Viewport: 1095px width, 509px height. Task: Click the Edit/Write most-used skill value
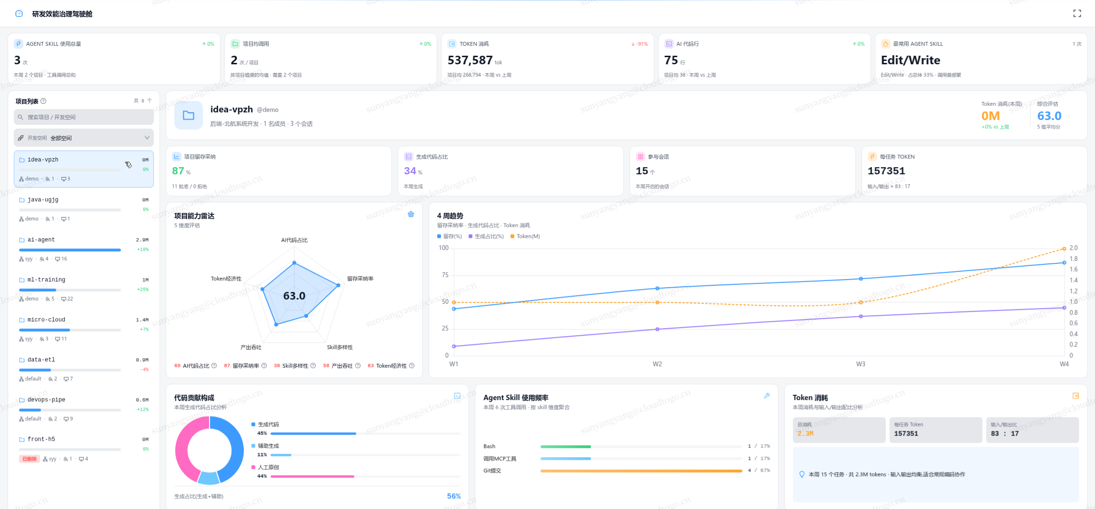[x=911, y=60]
